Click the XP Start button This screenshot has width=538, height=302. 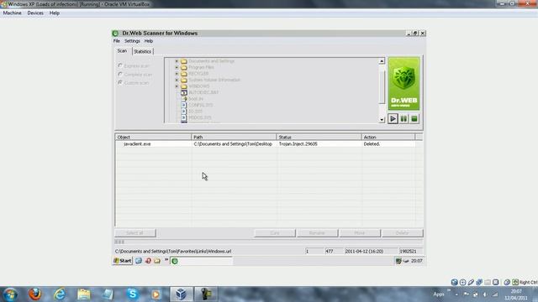[123, 261]
